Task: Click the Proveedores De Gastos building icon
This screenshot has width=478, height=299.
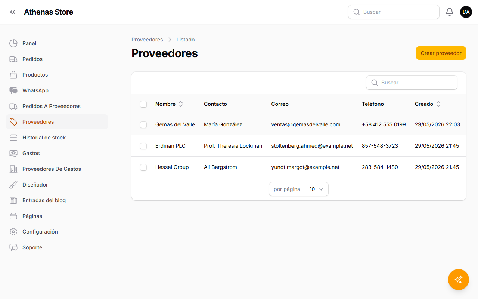Action: click(13, 169)
